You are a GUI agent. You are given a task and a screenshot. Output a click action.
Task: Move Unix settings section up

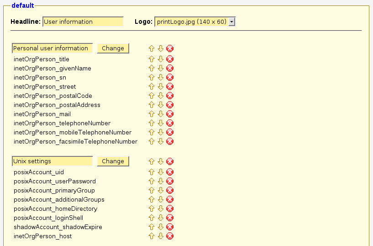coord(152,161)
